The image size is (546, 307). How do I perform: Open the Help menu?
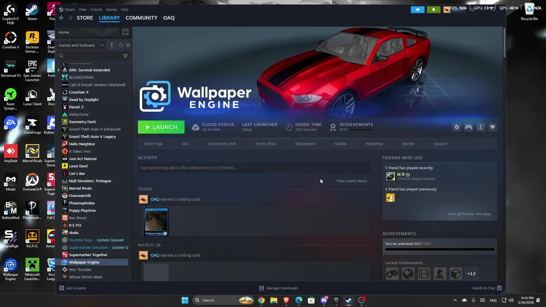click(x=125, y=9)
